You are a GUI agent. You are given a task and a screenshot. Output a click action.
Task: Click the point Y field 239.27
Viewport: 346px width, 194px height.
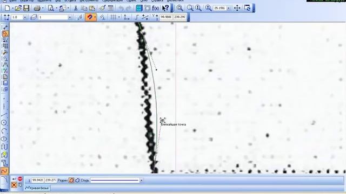pyautogui.click(x=50, y=180)
